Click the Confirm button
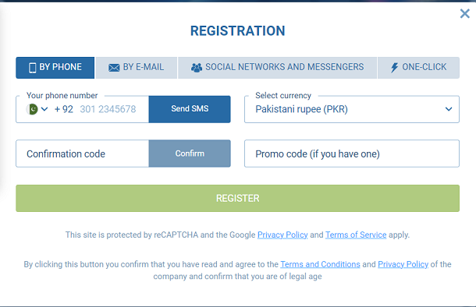 point(190,153)
